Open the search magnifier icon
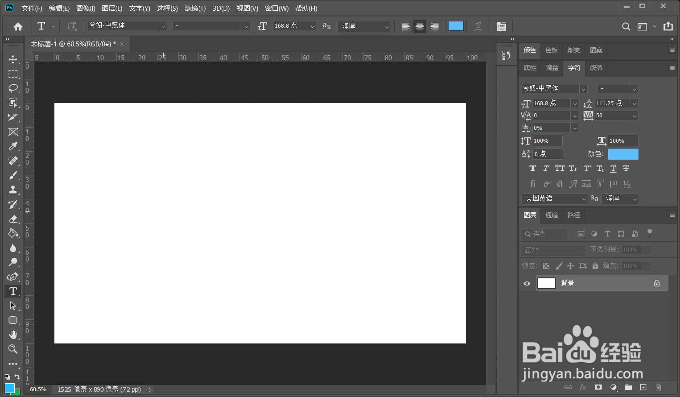The image size is (680, 397). click(x=626, y=26)
